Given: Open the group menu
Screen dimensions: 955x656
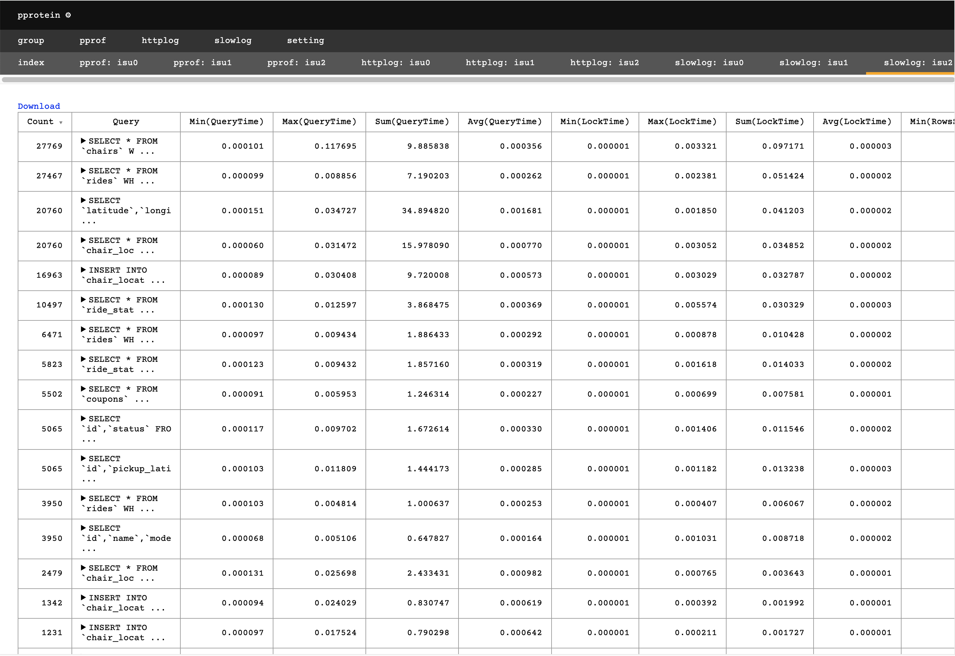Looking at the screenshot, I should (x=31, y=40).
